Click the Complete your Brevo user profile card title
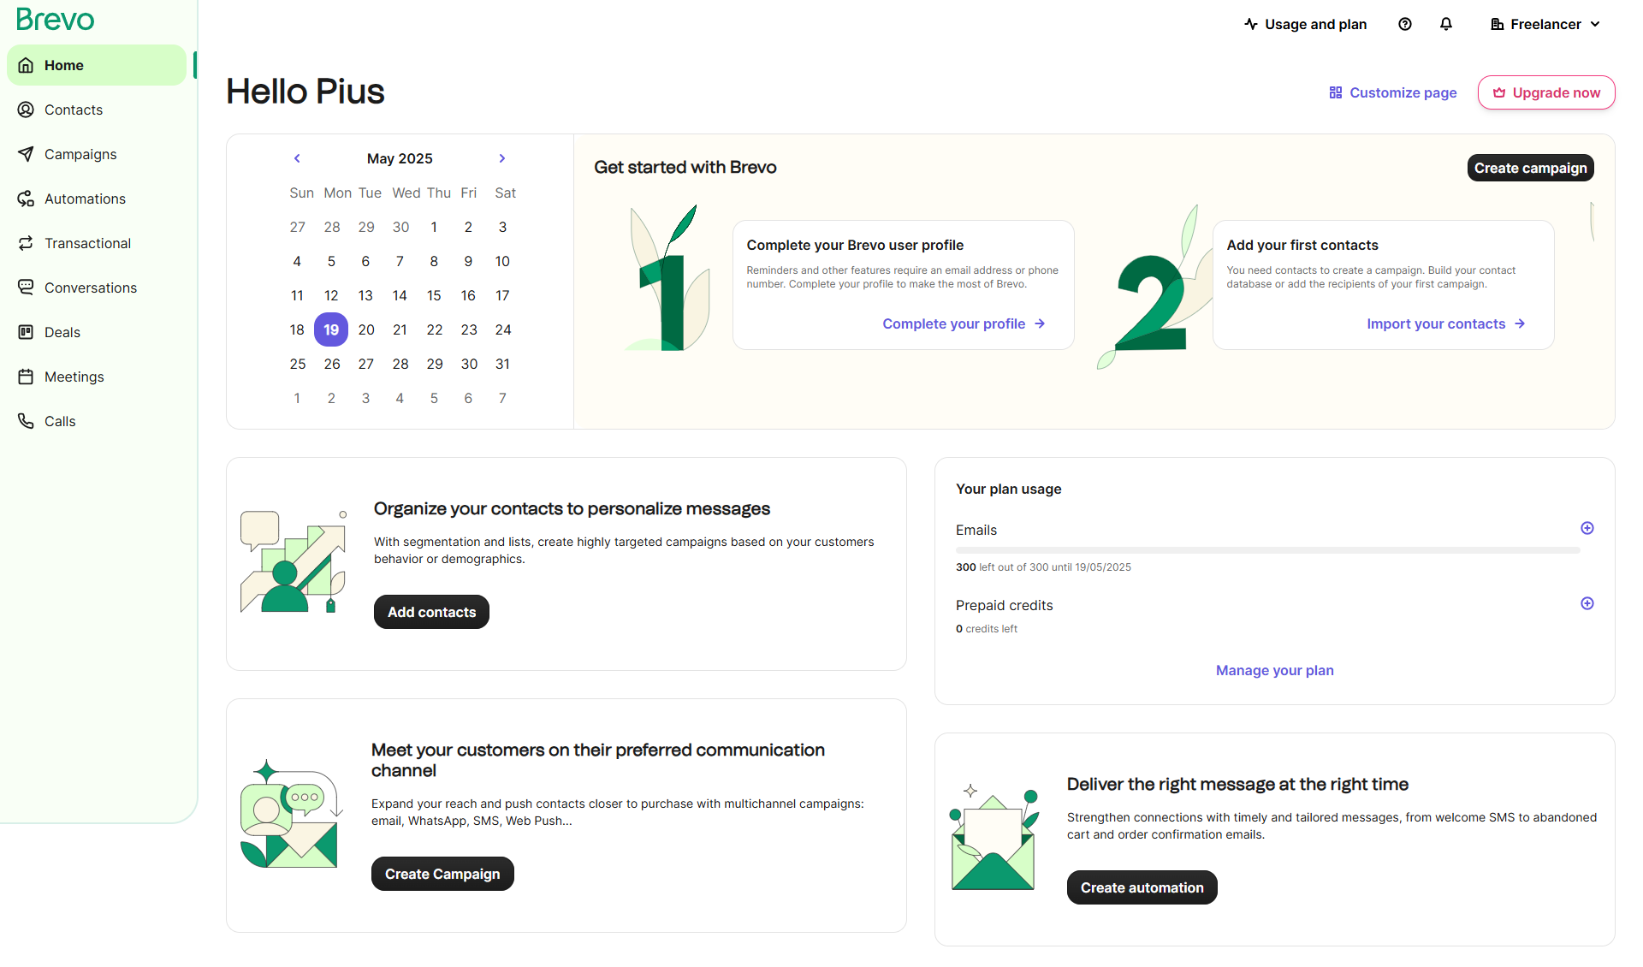 [855, 245]
